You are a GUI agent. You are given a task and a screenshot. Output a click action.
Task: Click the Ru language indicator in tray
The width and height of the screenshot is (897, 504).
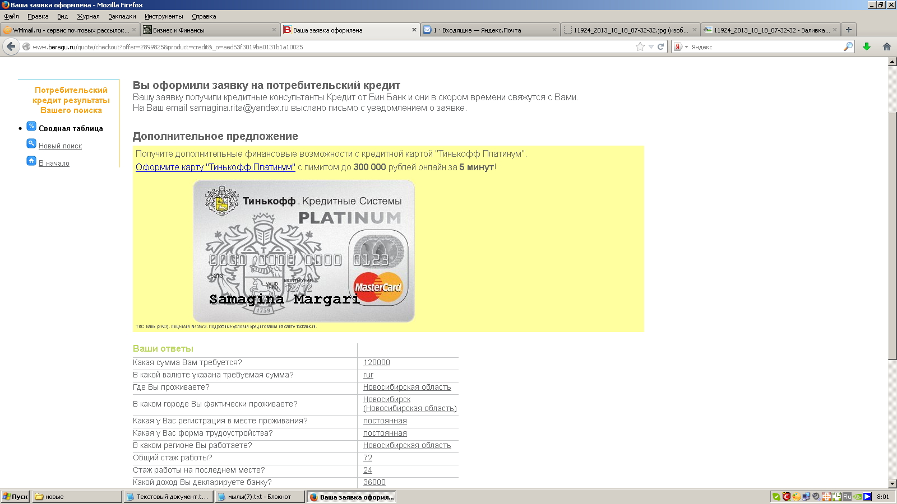point(847,497)
